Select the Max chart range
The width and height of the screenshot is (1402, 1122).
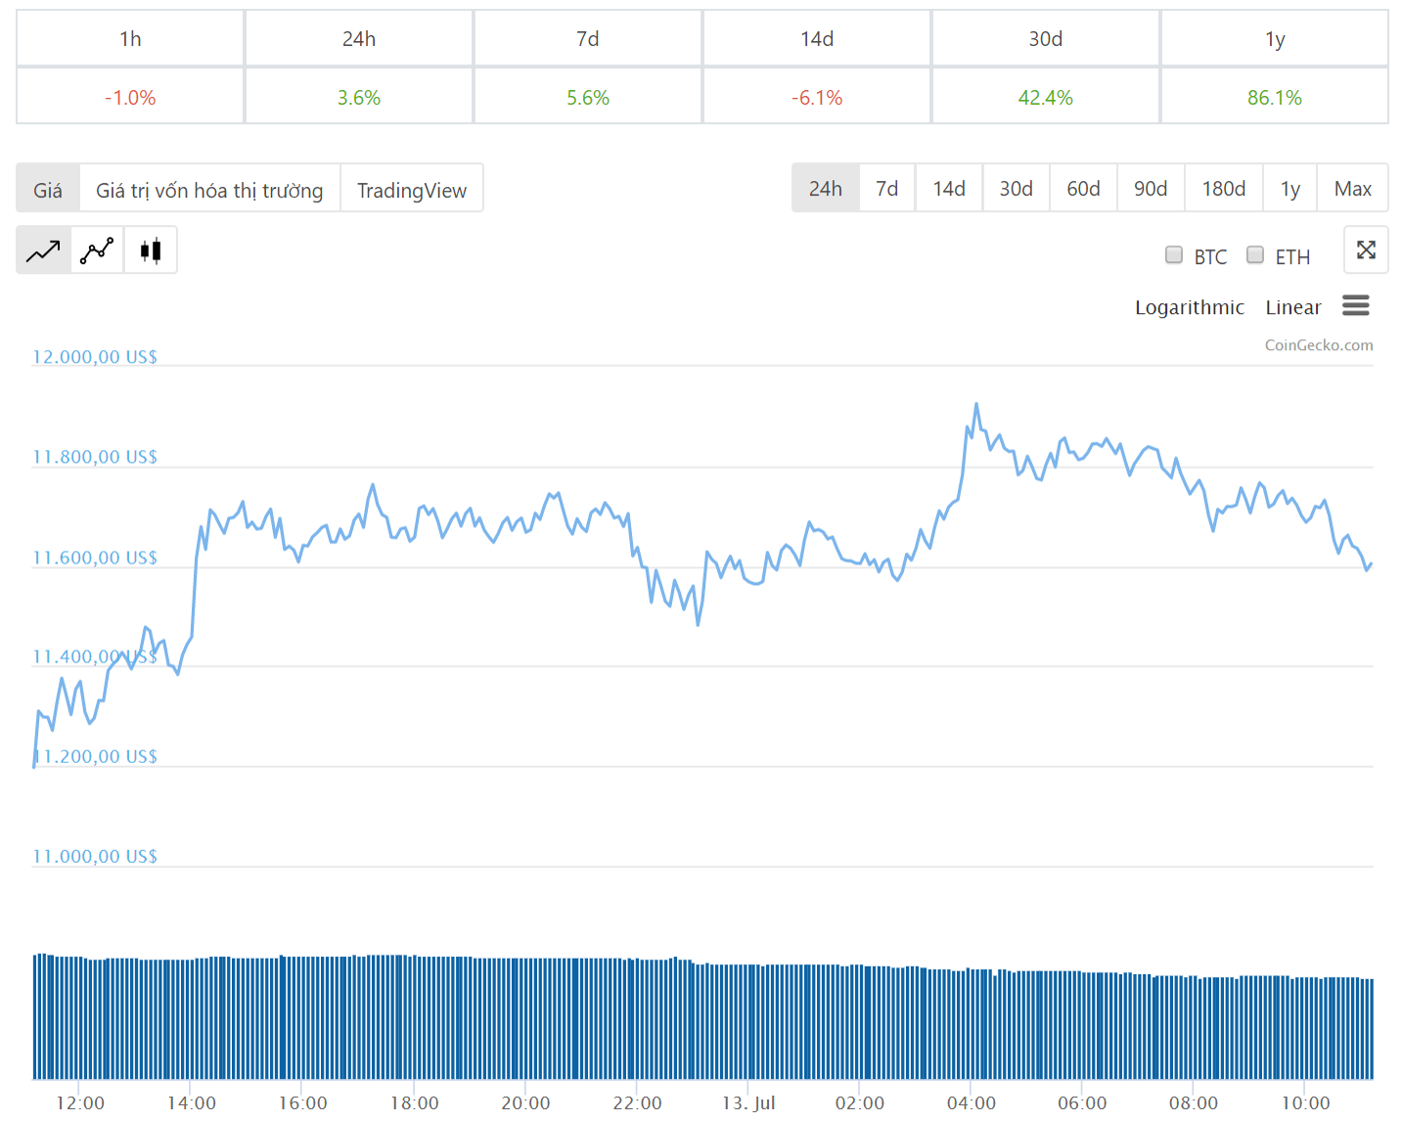1353,188
